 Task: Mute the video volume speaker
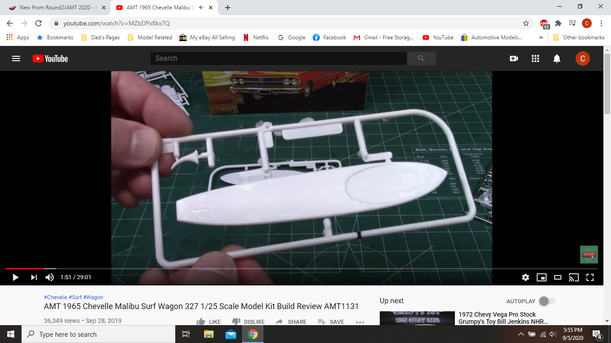(50, 277)
